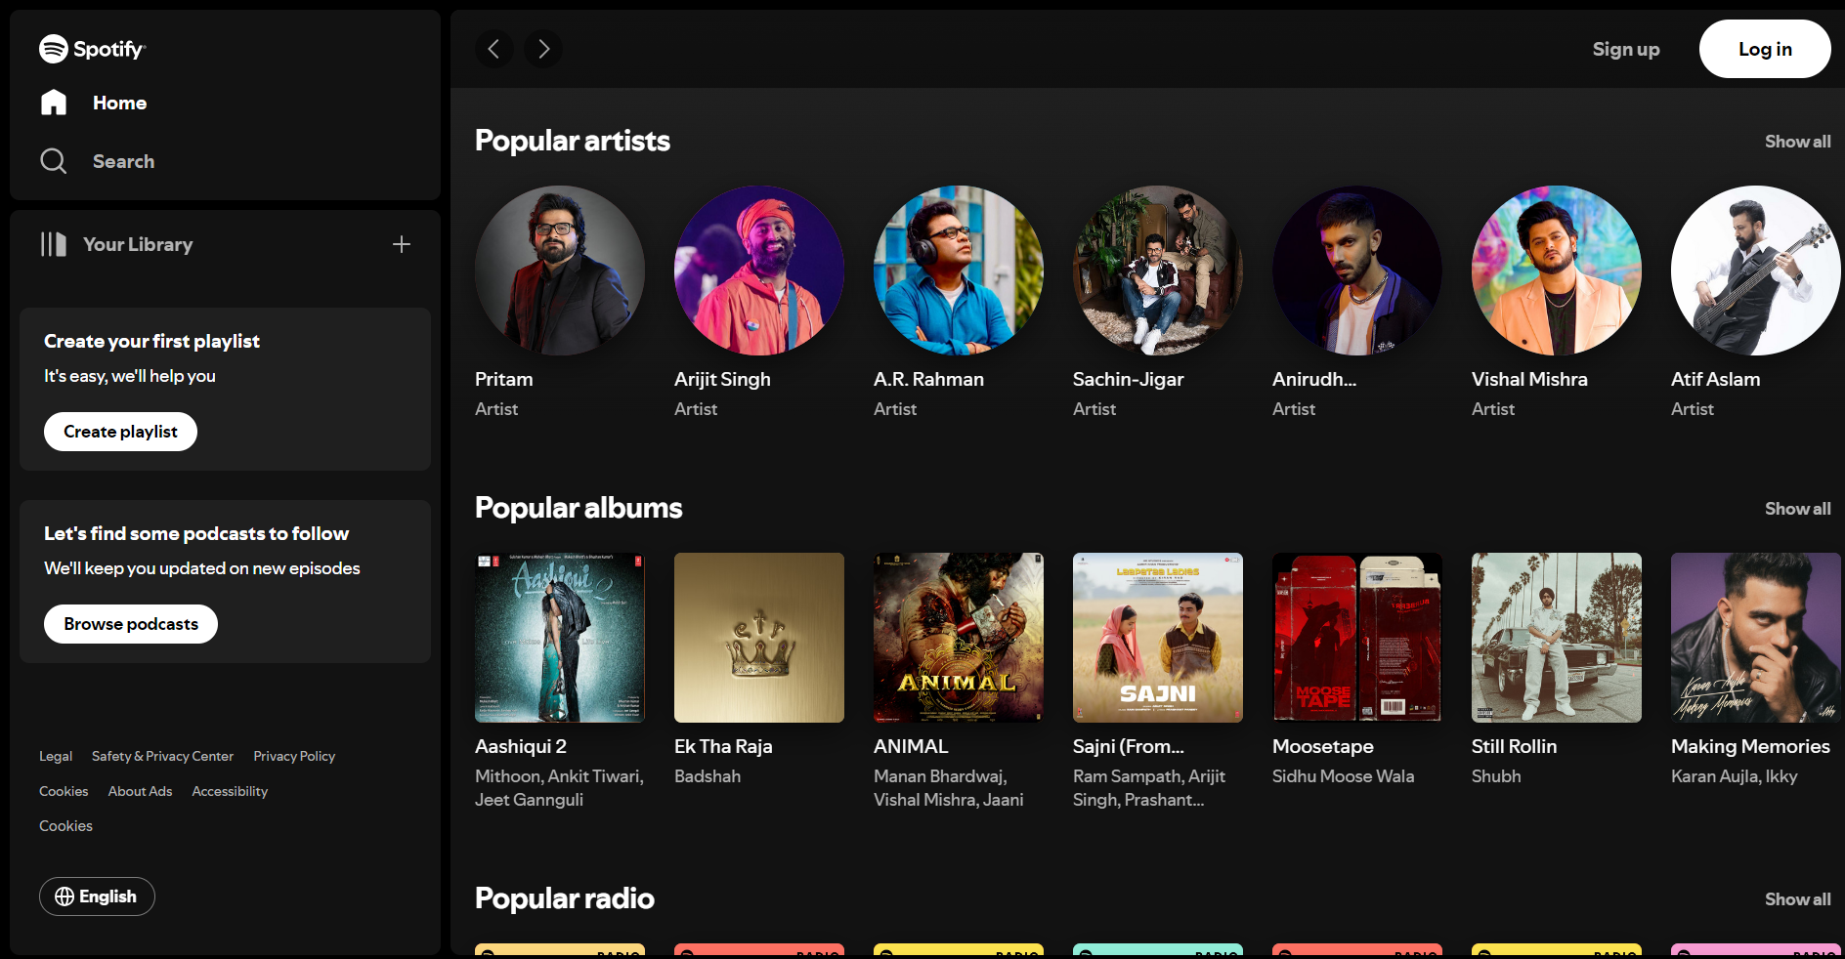
Task: Open Moosetape album cover
Action: click(x=1357, y=638)
